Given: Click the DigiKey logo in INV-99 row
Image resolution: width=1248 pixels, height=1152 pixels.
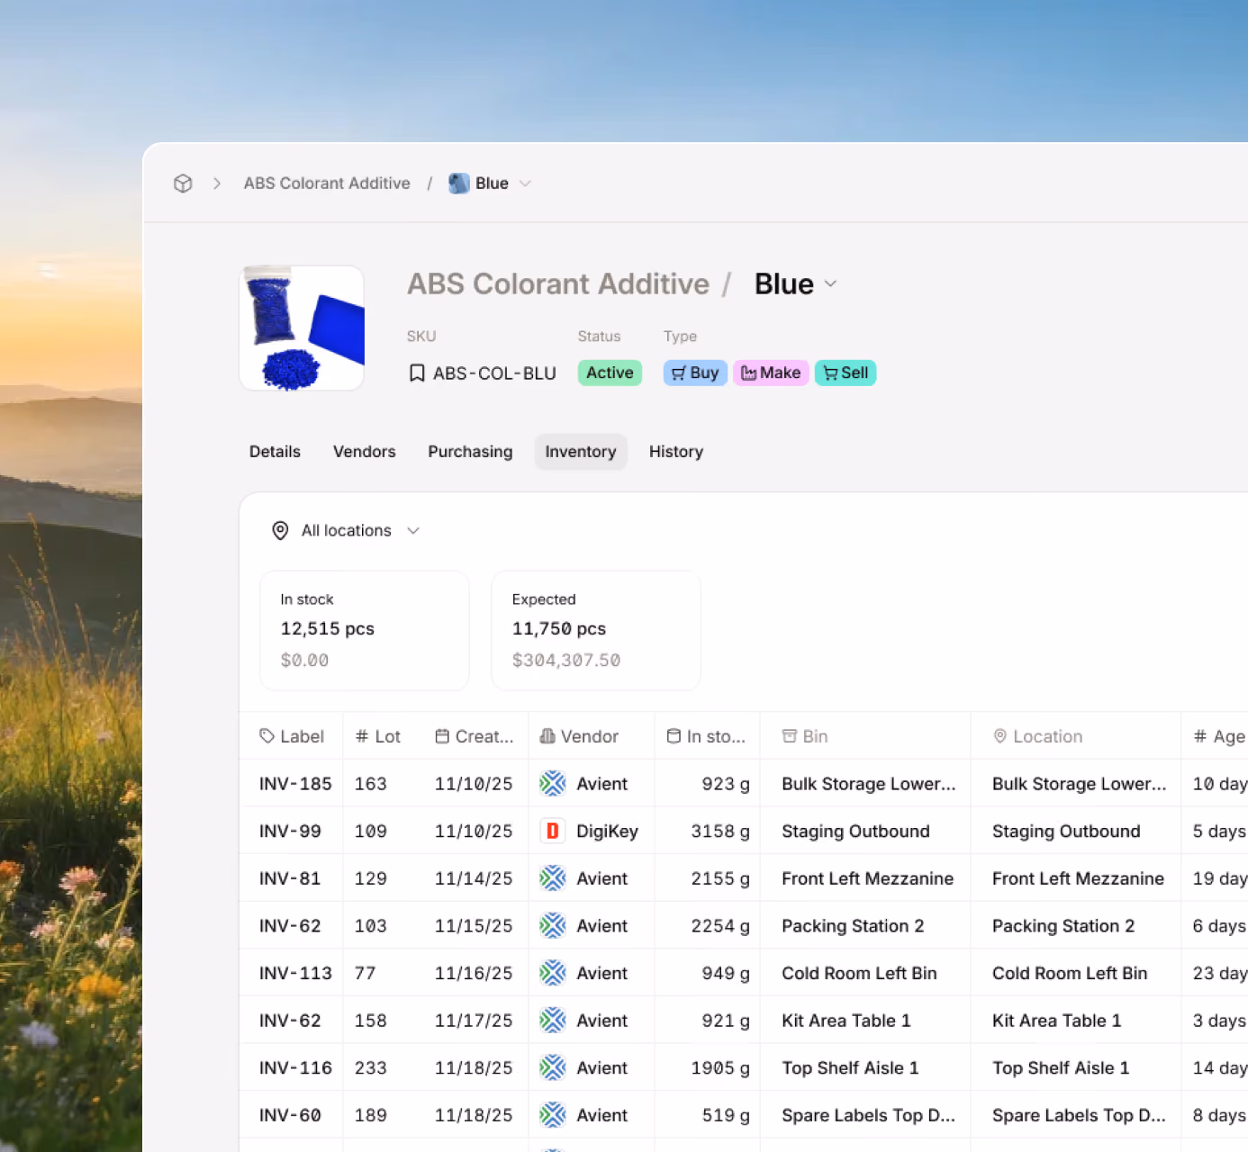Looking at the screenshot, I should pyautogui.click(x=553, y=832).
